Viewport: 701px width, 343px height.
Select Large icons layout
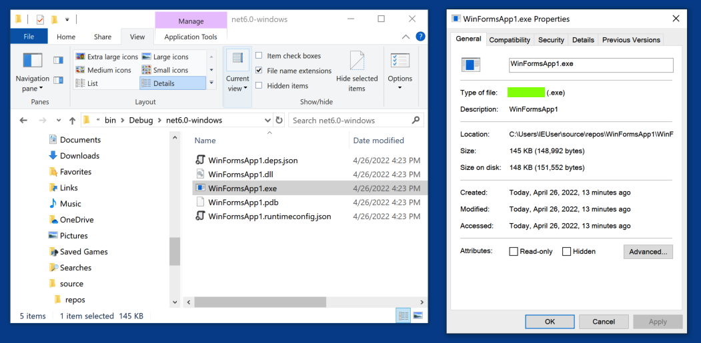(x=165, y=57)
